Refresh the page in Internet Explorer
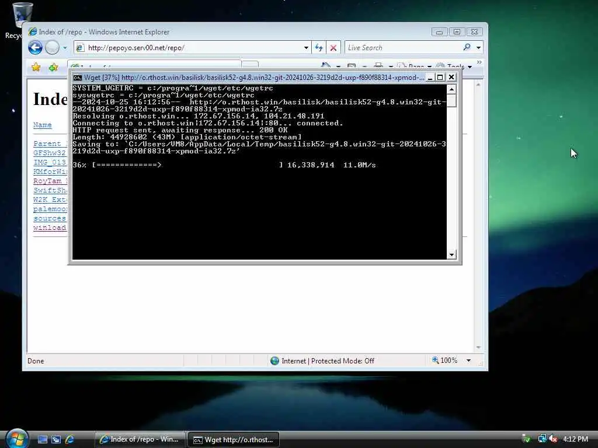Viewport: 598px width, 448px height. click(x=319, y=48)
